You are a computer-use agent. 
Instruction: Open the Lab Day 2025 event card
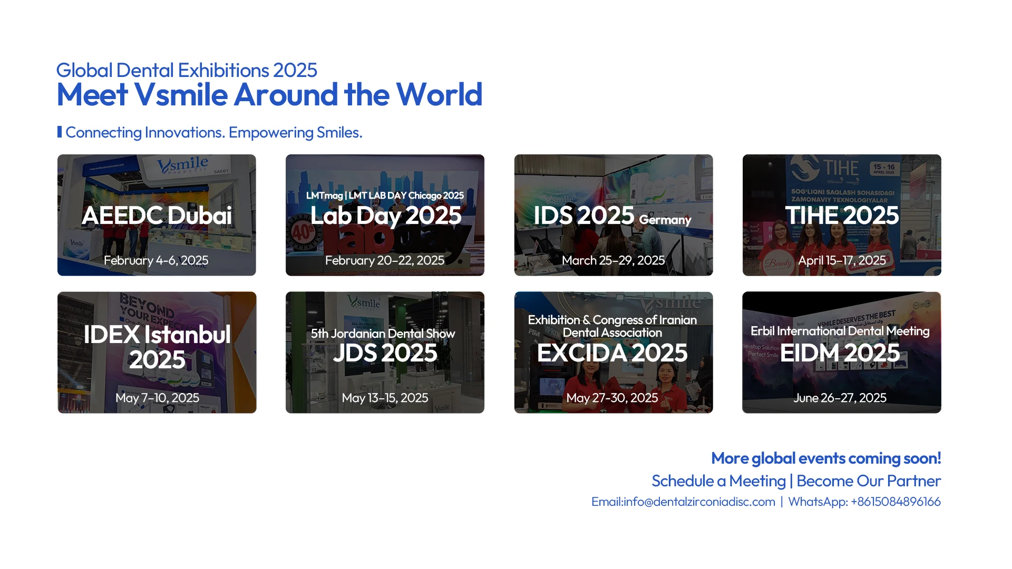pos(385,215)
